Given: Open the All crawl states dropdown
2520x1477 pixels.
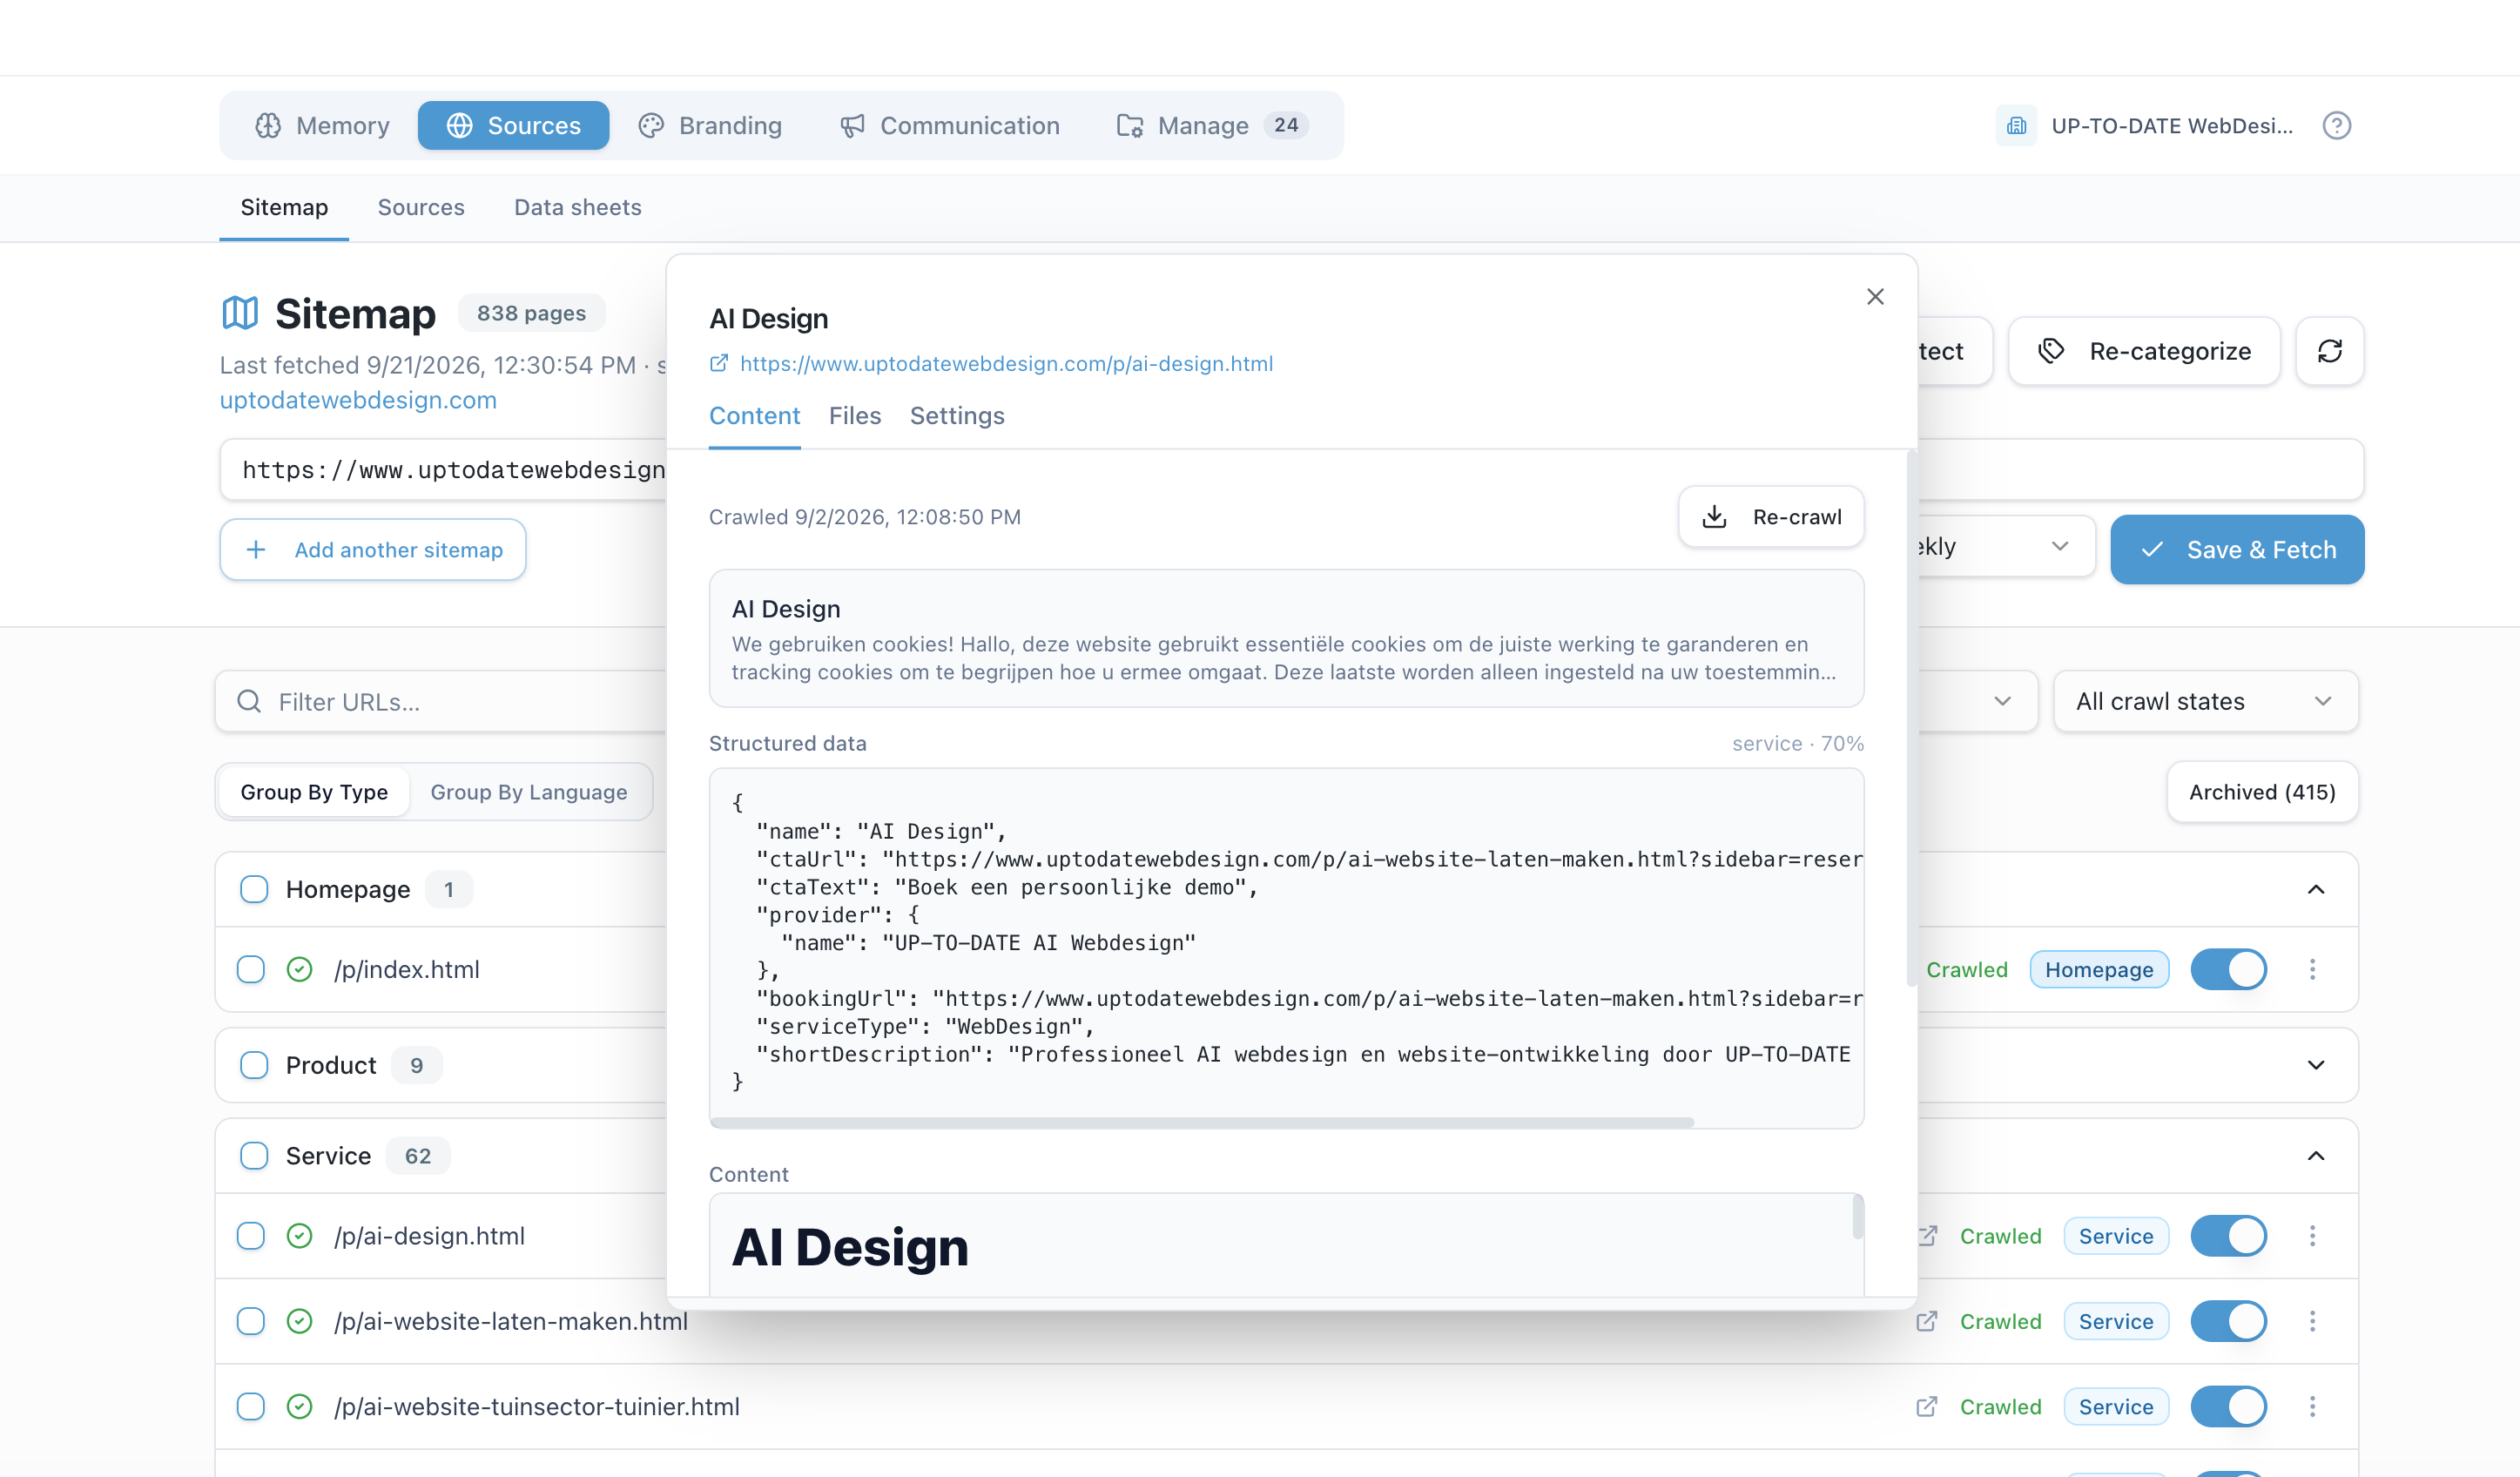Looking at the screenshot, I should (2205, 701).
